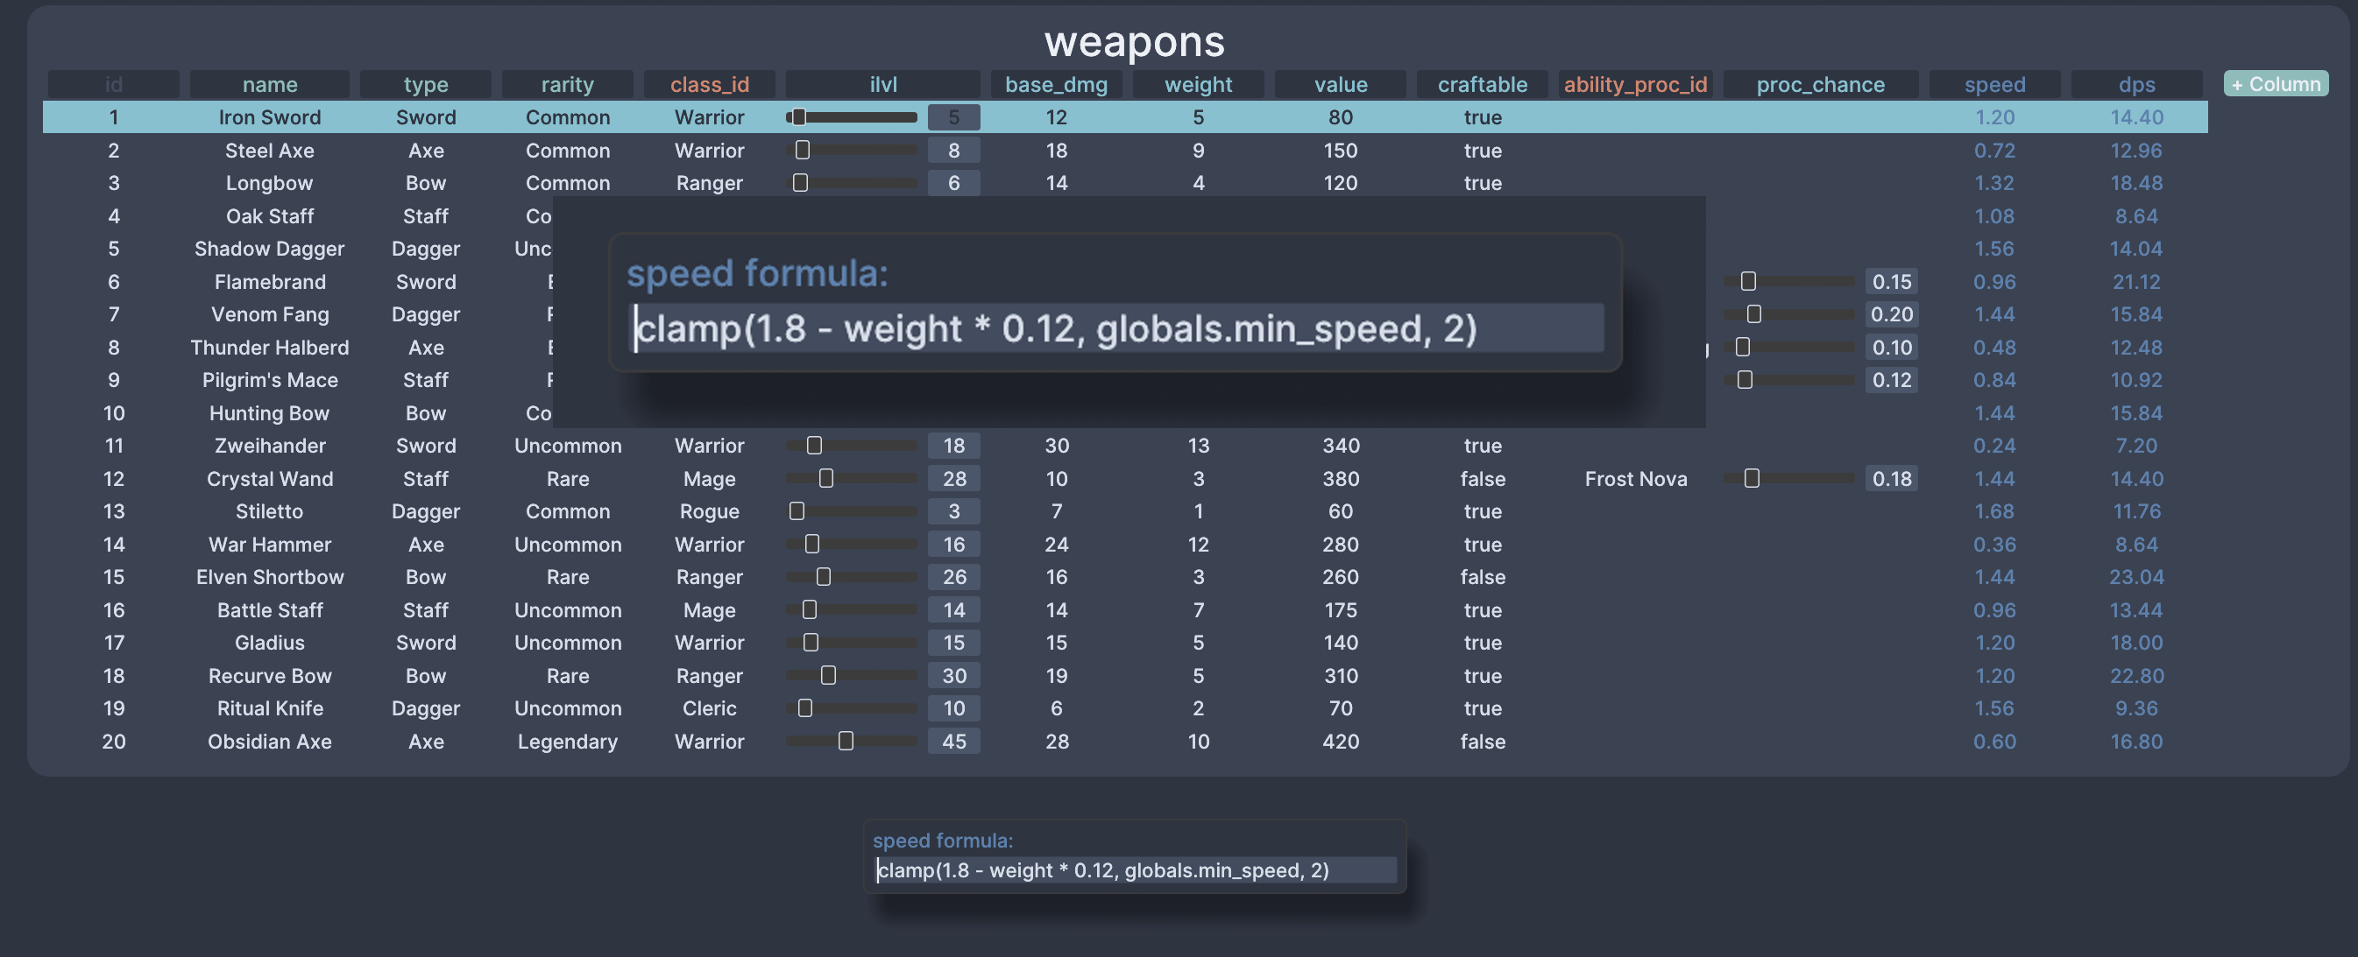Toggle craftable to true for Crystal Wand

pyautogui.click(x=1482, y=478)
